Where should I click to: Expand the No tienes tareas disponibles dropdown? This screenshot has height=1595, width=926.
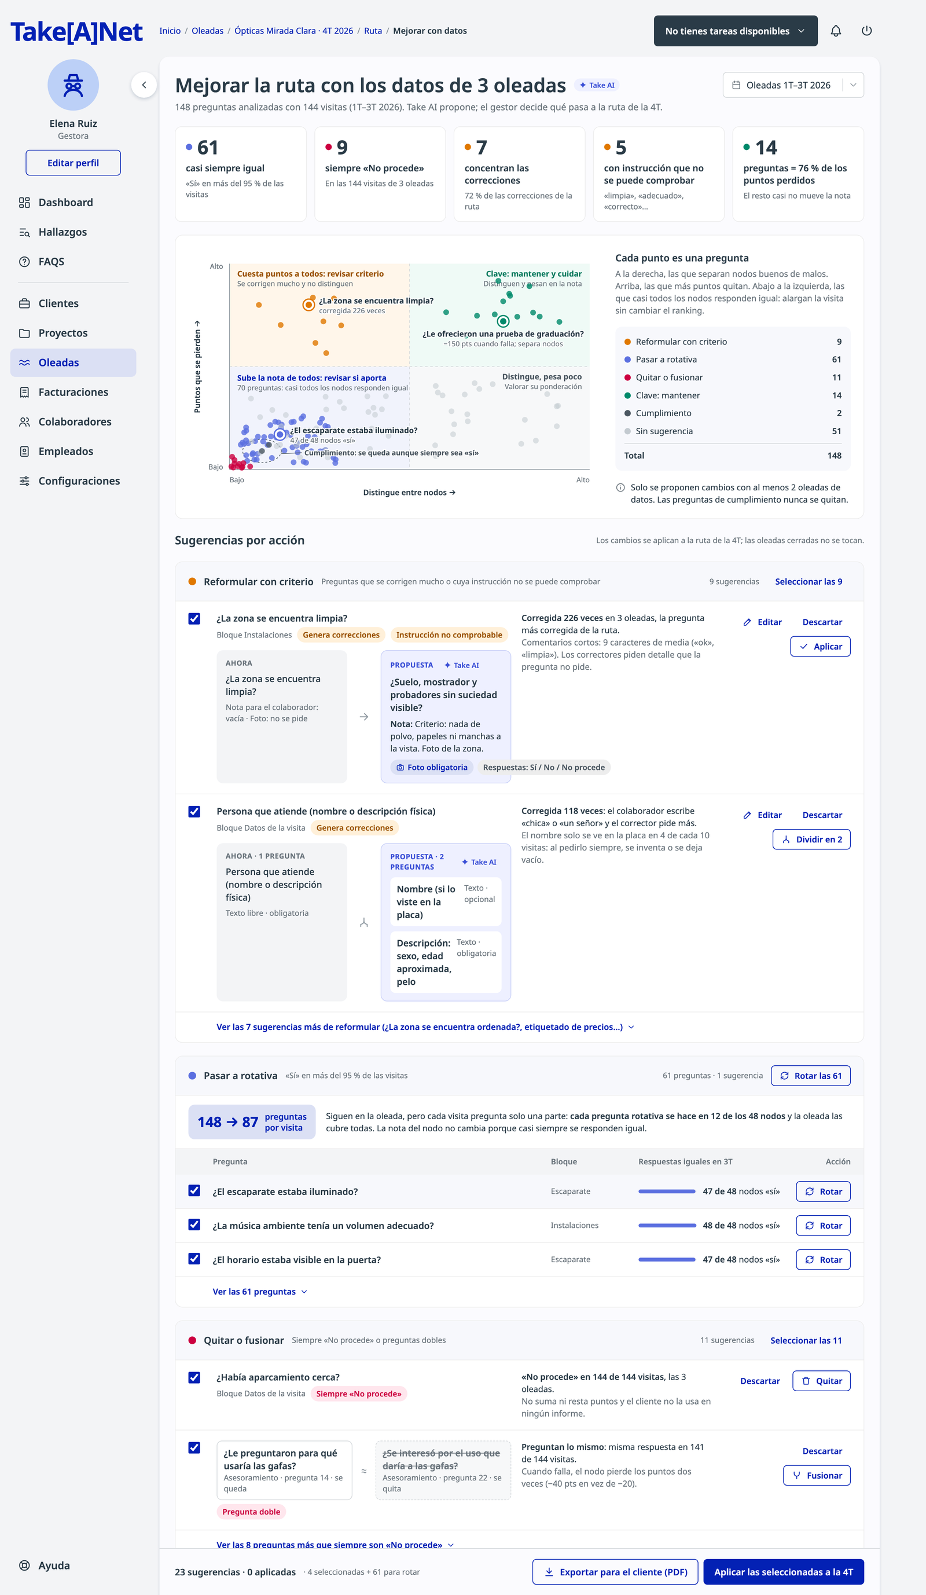(x=736, y=31)
